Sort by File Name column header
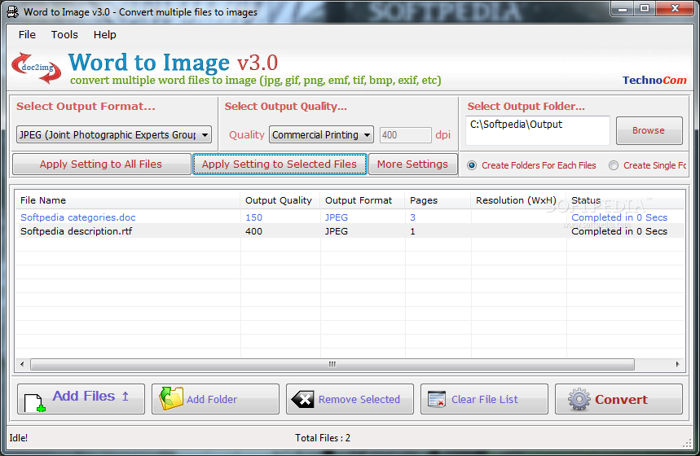This screenshot has height=456, width=700. tap(127, 200)
